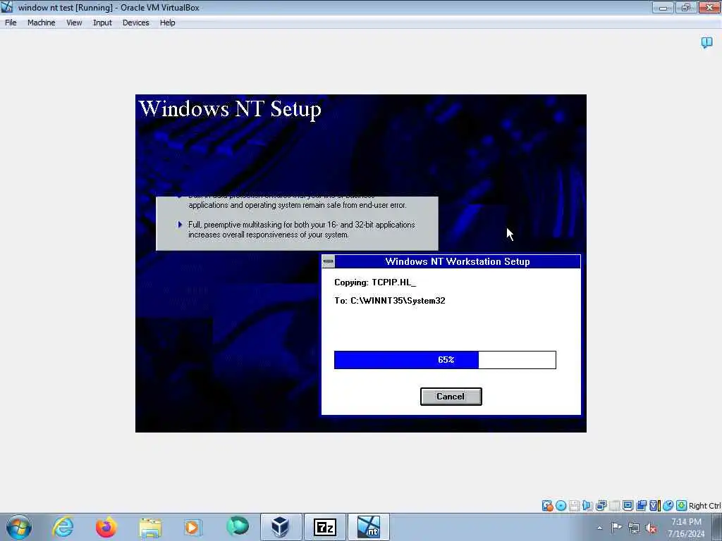Open the clock showing 7:14 PM
This screenshot has height=541, width=722.
click(686, 528)
